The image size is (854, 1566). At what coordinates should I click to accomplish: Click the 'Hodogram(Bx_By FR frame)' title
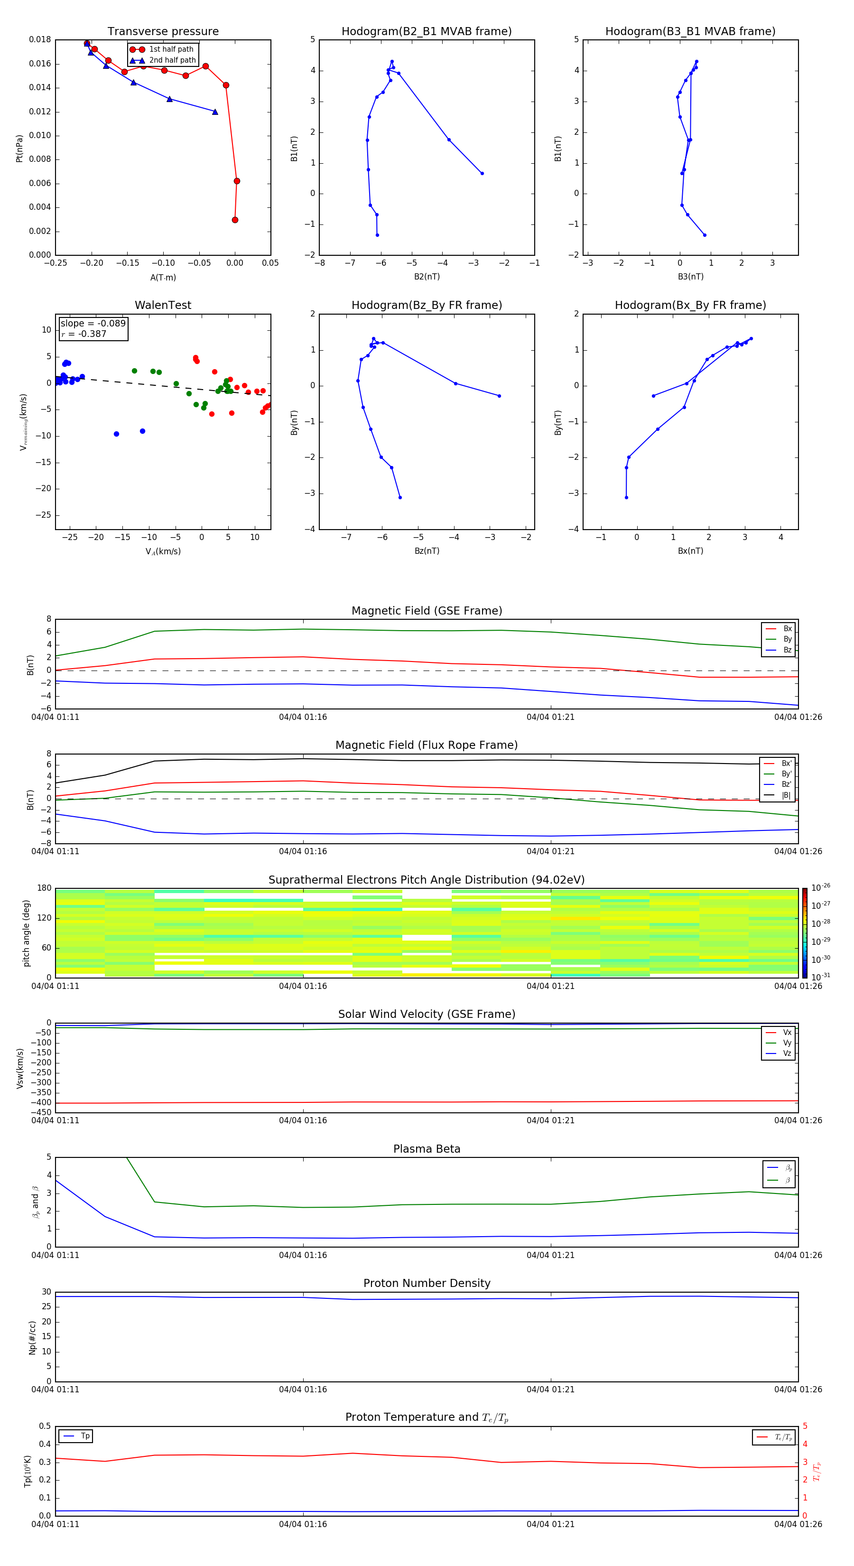coord(690,305)
